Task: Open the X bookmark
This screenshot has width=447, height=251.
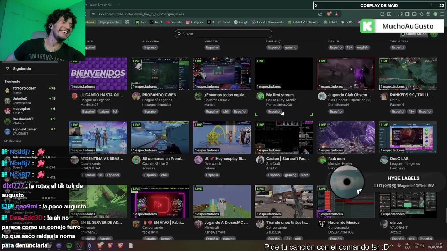Action: click(211, 22)
